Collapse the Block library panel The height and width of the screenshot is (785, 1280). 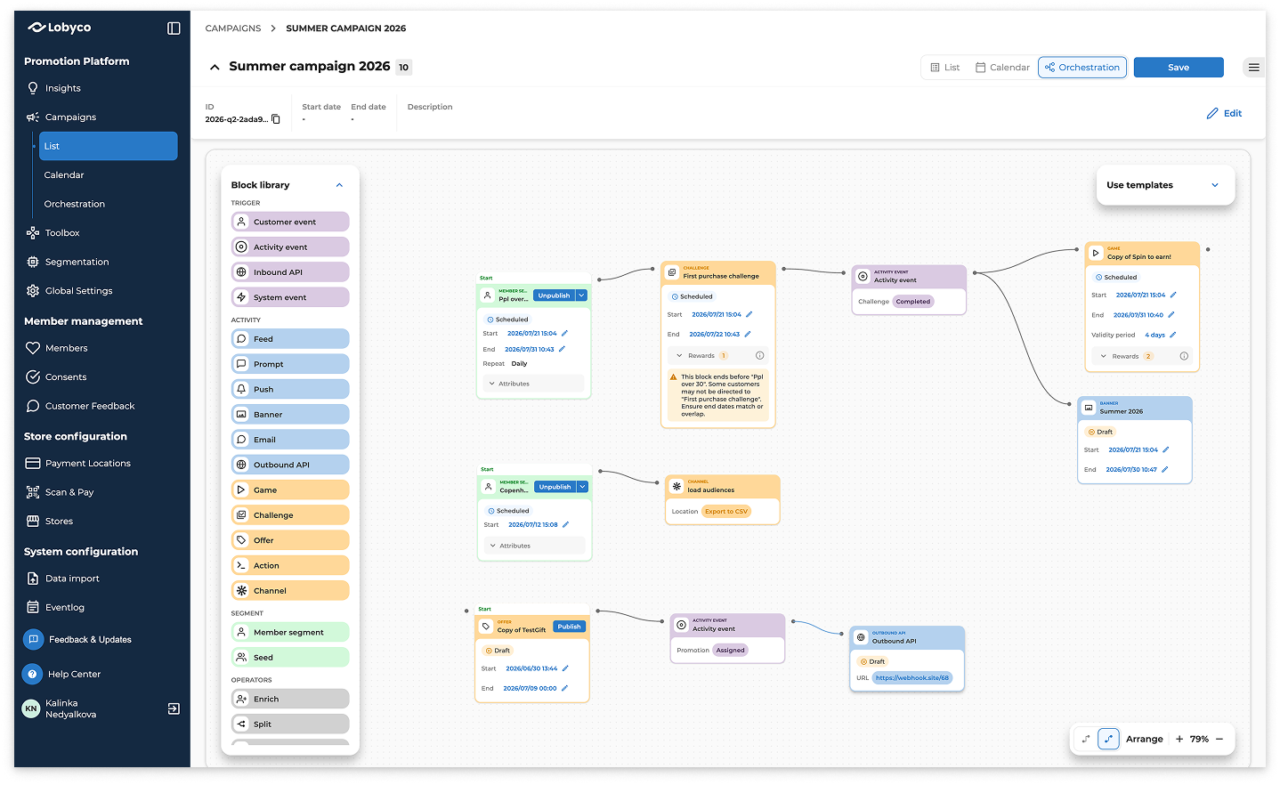tap(339, 185)
